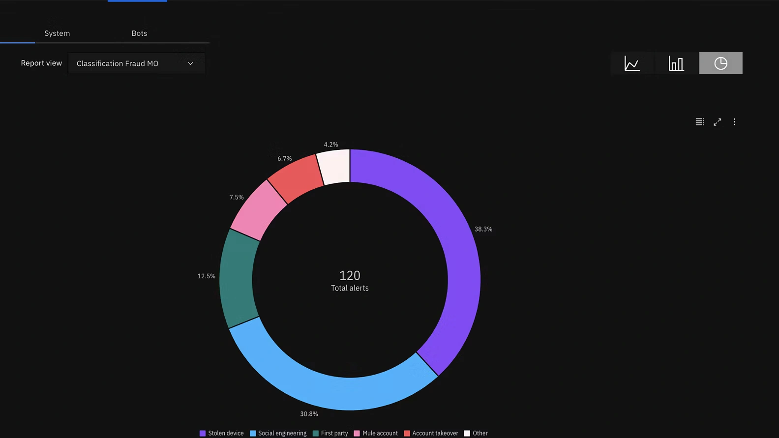Switch to line chart view

click(x=632, y=63)
